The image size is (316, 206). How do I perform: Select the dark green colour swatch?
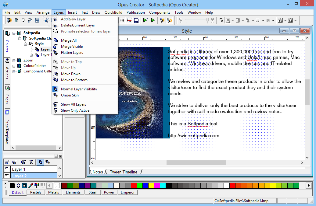point(70,186)
